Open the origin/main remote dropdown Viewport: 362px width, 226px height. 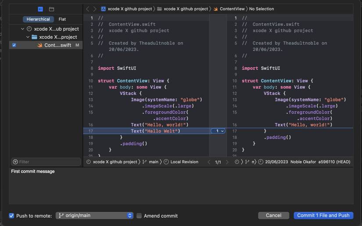[x=94, y=216]
